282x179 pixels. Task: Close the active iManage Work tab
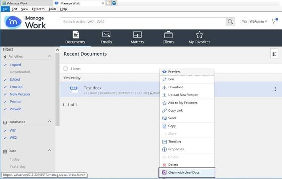103,3
